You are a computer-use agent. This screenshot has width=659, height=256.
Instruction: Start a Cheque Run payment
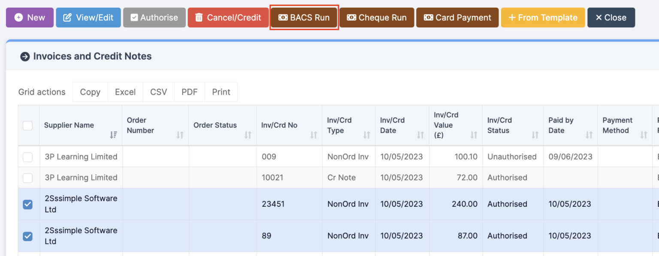point(376,18)
